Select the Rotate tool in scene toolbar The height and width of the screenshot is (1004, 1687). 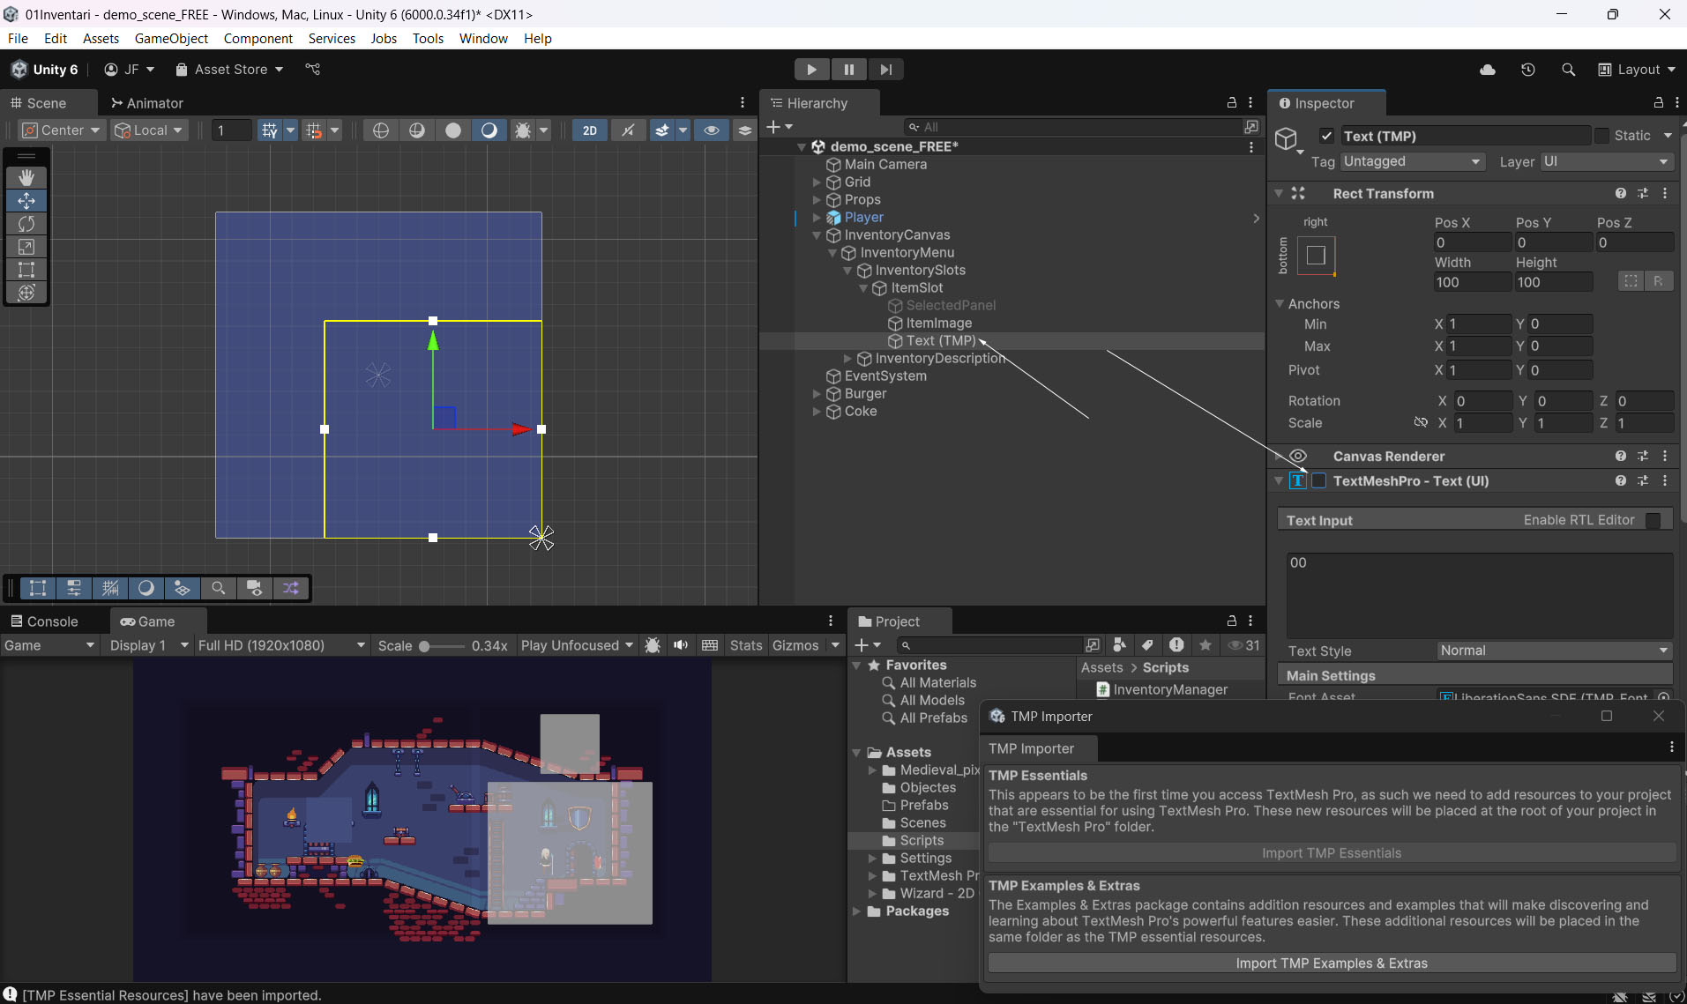pyautogui.click(x=26, y=224)
